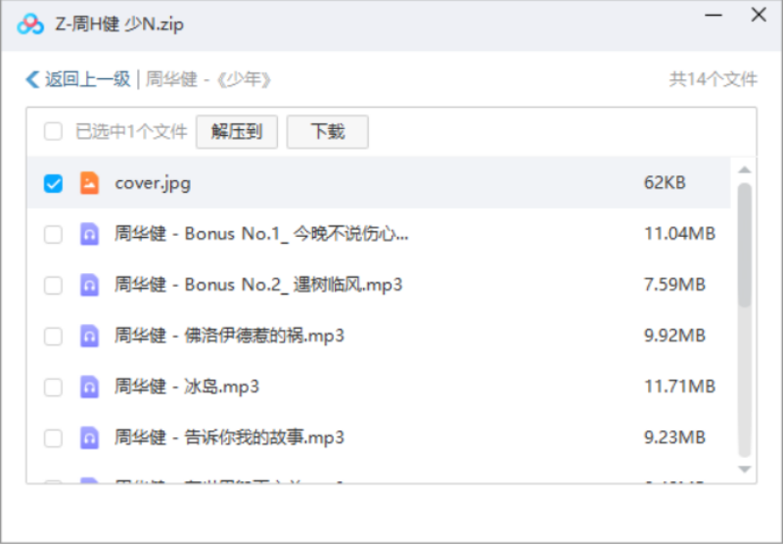Click the vertical scrollbar thumb

pos(744,245)
